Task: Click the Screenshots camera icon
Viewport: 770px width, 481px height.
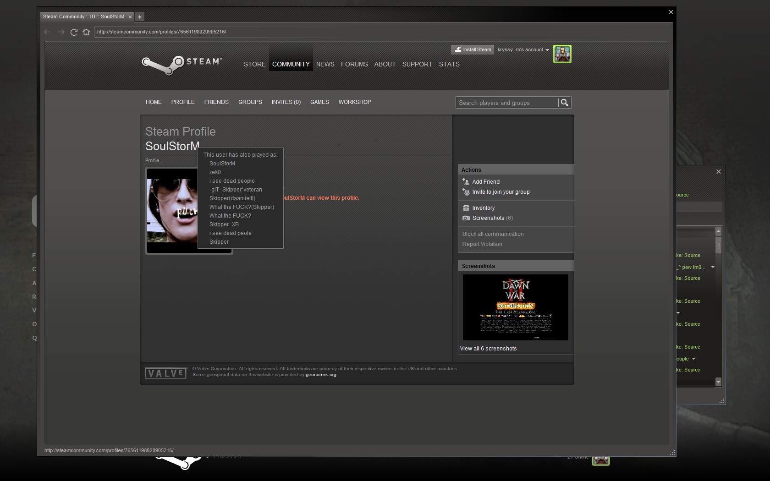Action: [x=466, y=218]
